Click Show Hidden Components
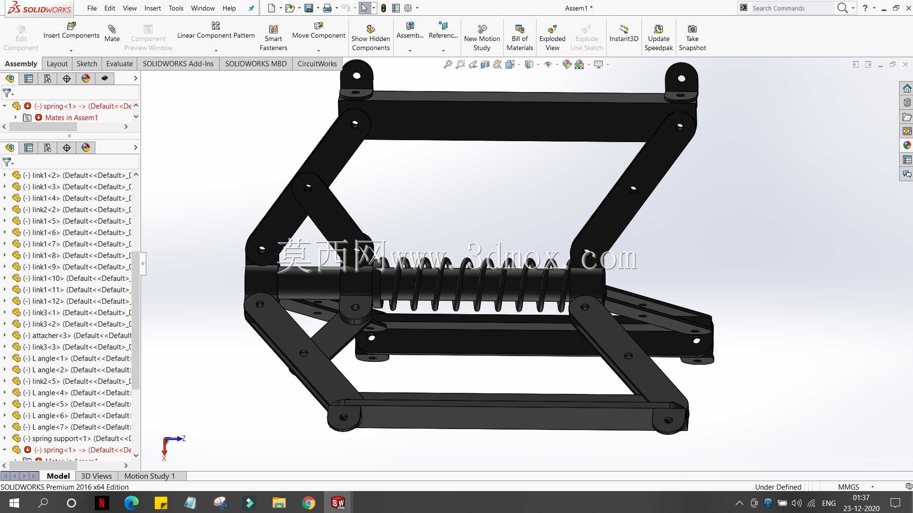913x513 pixels. coord(371,38)
